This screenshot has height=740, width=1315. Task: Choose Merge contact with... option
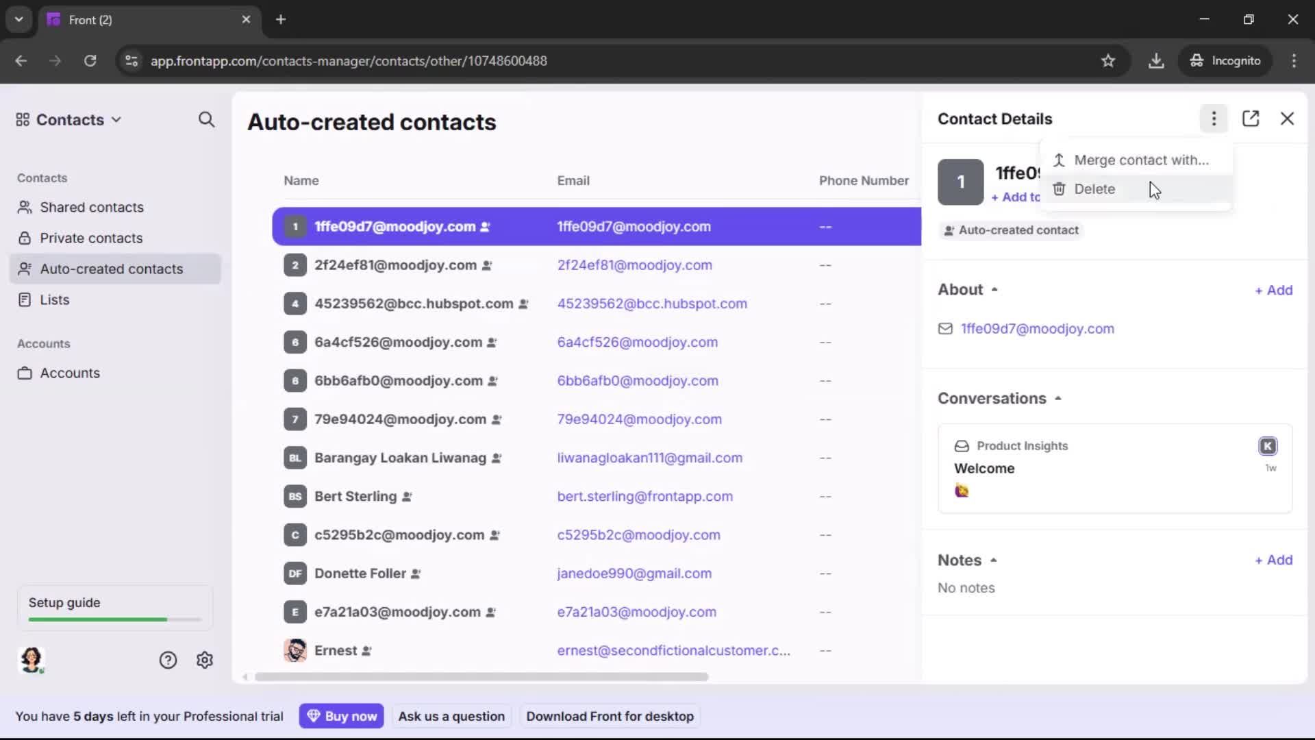tap(1141, 160)
